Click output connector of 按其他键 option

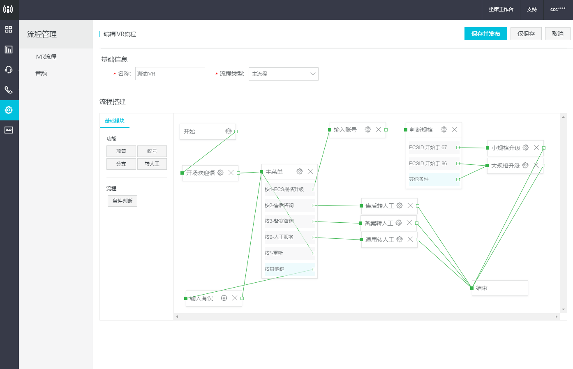click(314, 270)
